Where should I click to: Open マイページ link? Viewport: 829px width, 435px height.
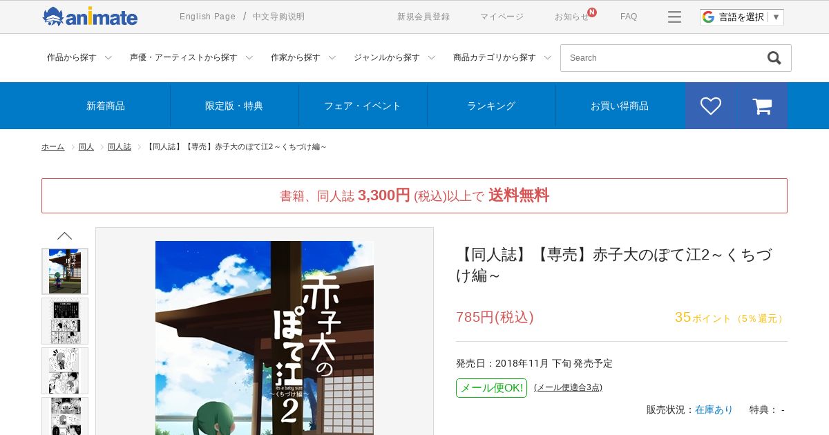tap(502, 17)
